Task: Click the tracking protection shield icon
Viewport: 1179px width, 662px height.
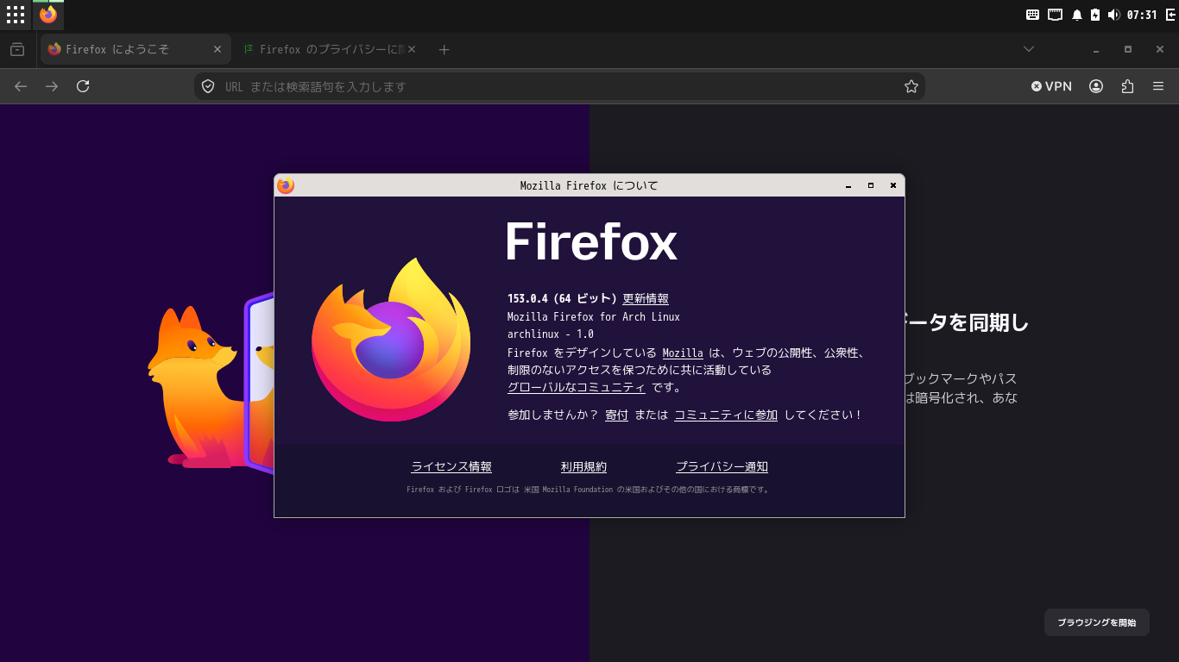Action: click(x=208, y=86)
